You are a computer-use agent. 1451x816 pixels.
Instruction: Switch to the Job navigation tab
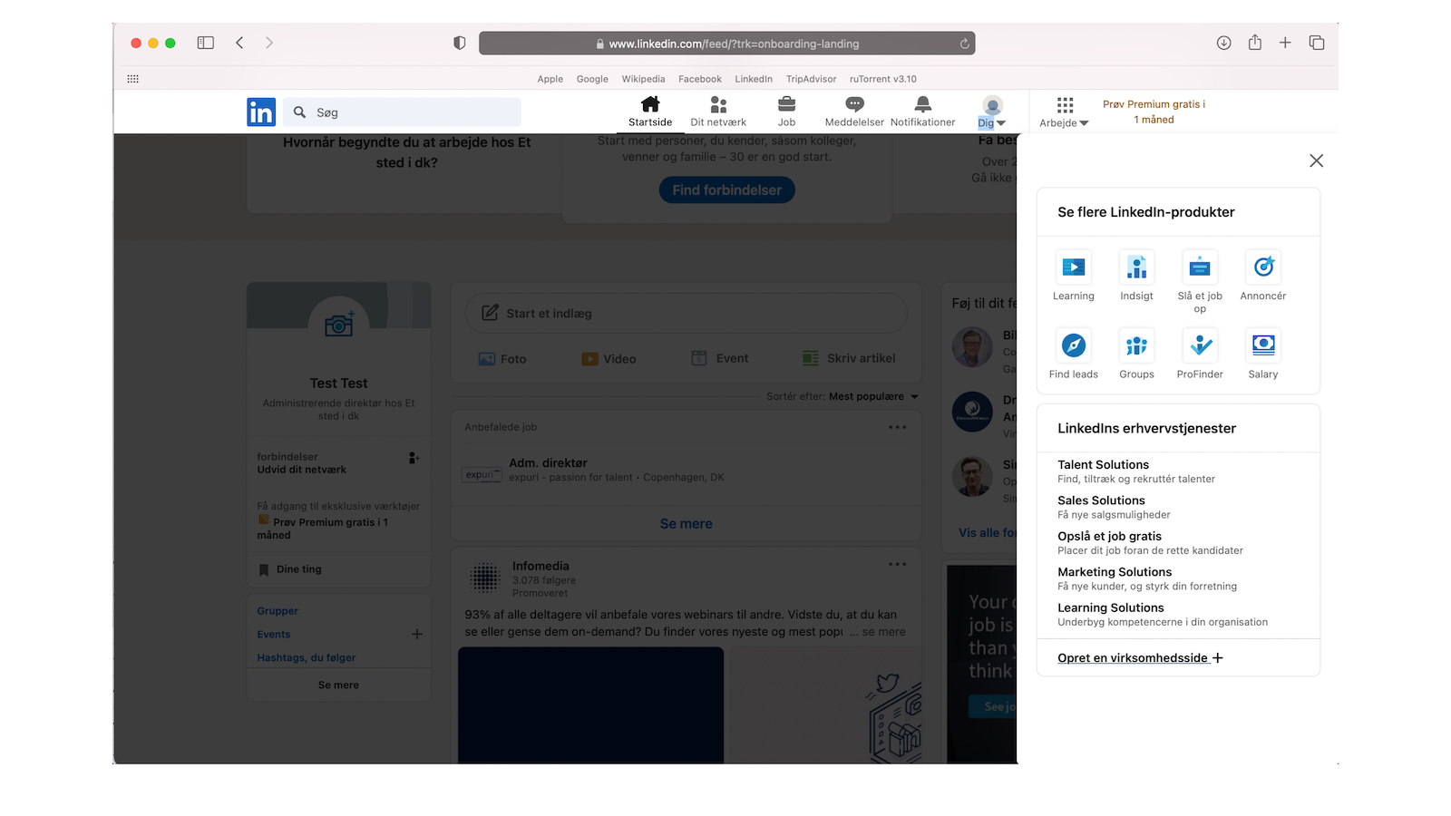[x=786, y=111]
